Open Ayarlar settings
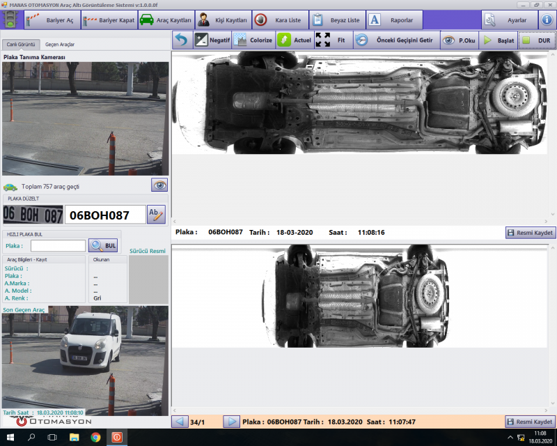 (510, 20)
